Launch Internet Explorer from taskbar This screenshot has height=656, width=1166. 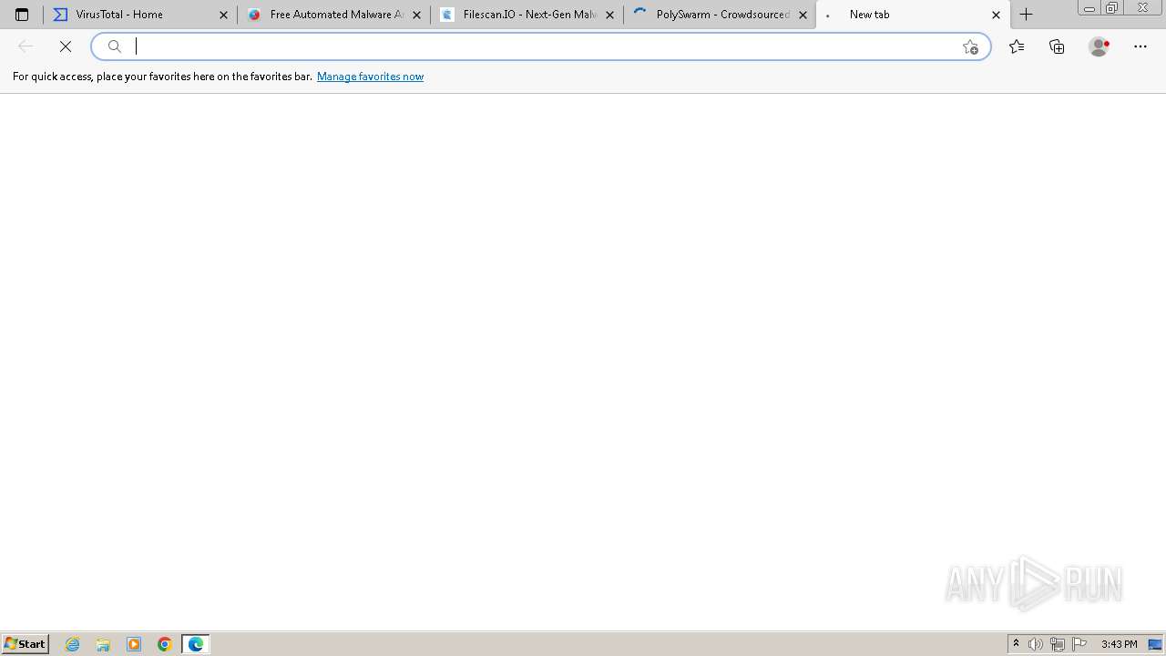click(73, 644)
